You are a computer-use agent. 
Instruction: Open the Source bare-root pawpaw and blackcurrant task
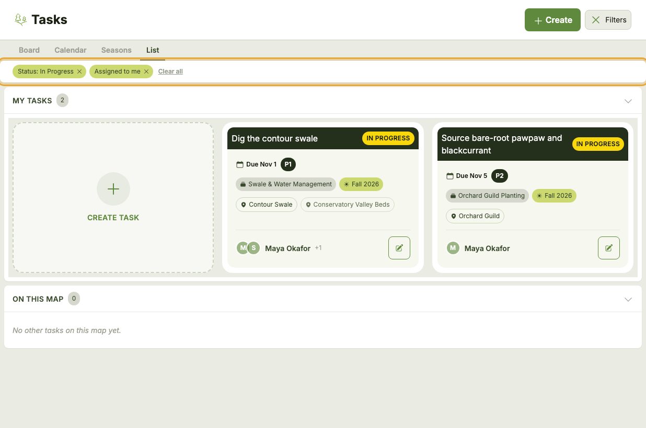[x=502, y=144]
